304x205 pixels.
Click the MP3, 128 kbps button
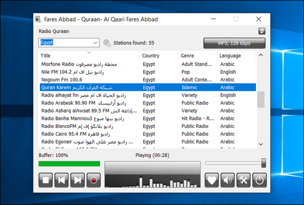point(234,43)
